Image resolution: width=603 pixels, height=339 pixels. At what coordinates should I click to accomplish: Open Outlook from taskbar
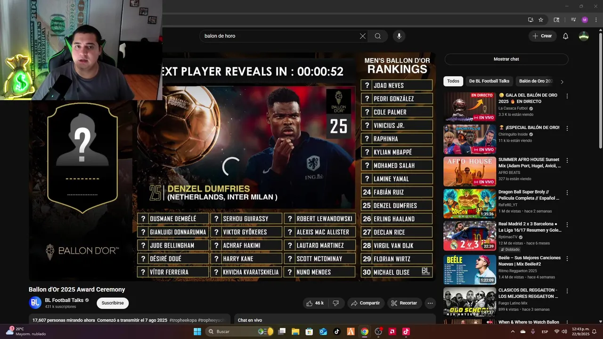click(323, 331)
